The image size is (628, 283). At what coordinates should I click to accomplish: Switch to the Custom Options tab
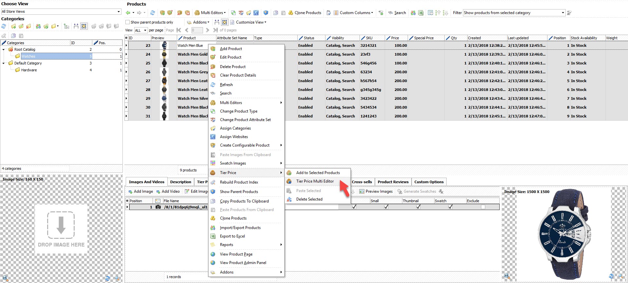(x=429, y=182)
